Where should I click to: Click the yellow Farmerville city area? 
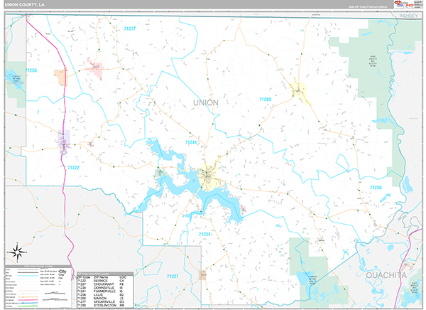point(208,174)
